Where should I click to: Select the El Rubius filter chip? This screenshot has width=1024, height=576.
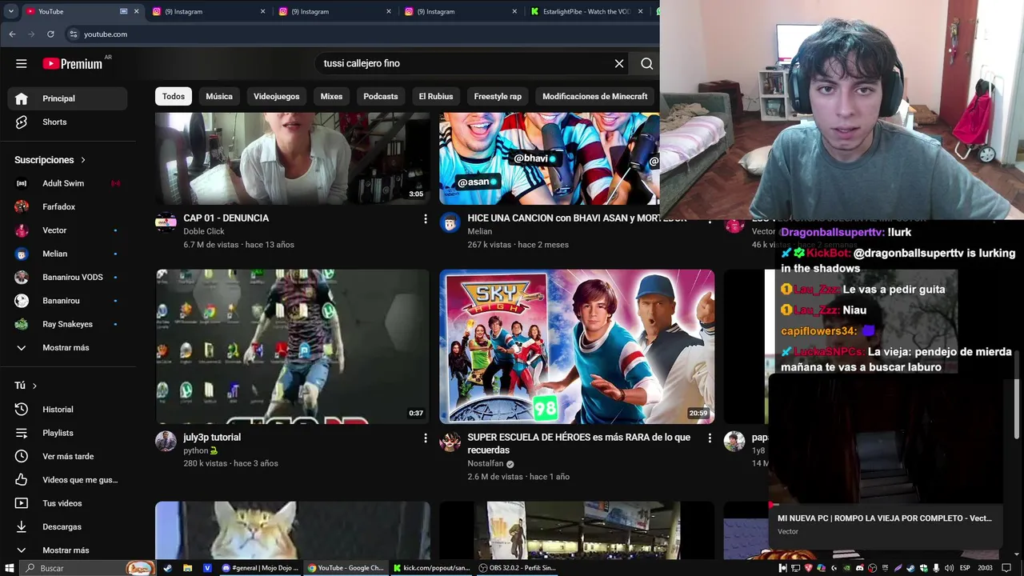click(x=436, y=96)
